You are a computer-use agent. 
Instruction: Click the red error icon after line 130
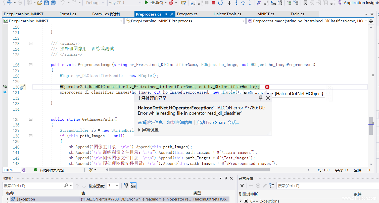(267, 87)
